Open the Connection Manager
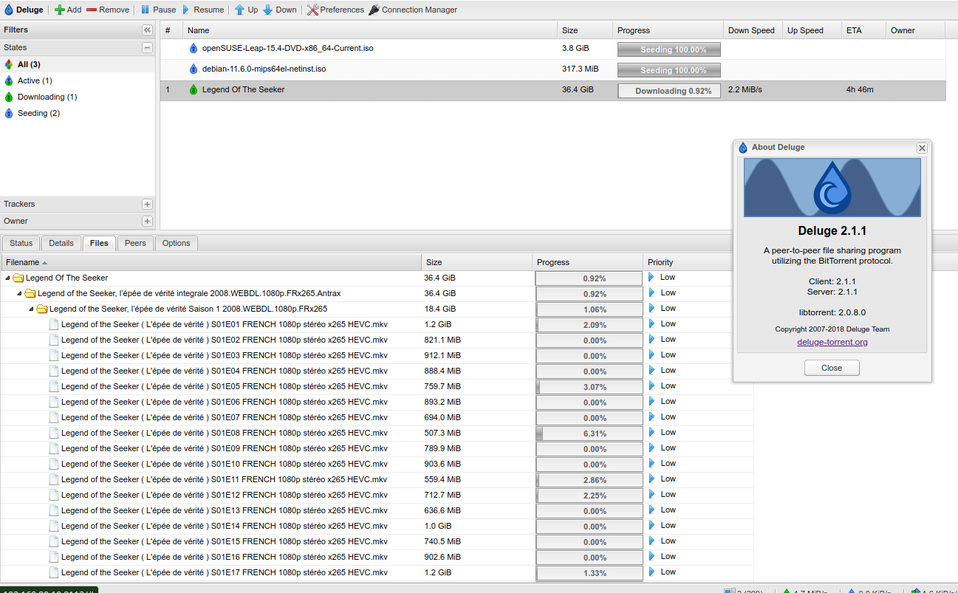Image resolution: width=958 pixels, height=593 pixels. [x=412, y=10]
